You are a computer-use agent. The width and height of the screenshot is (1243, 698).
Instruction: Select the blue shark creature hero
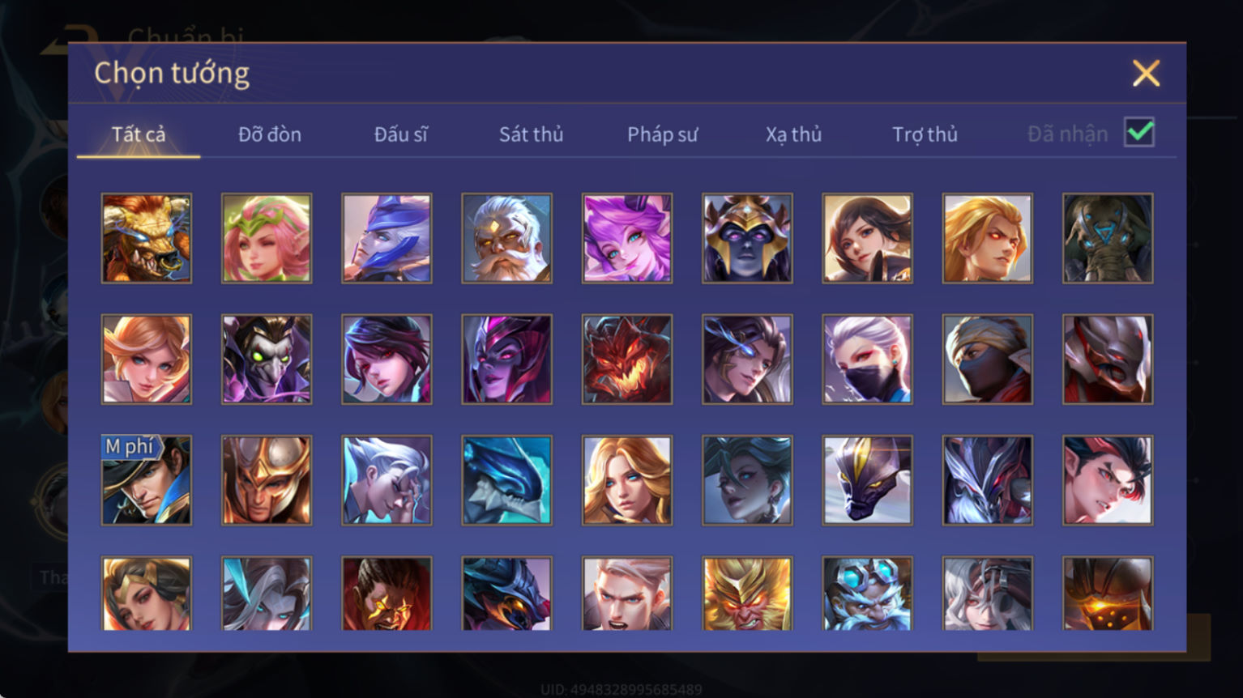pos(506,480)
